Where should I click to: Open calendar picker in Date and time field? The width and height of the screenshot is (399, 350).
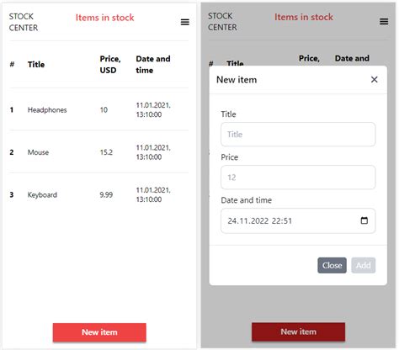click(x=364, y=220)
